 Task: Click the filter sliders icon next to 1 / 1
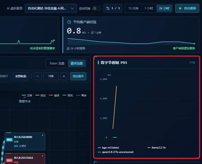[x=108, y=8]
